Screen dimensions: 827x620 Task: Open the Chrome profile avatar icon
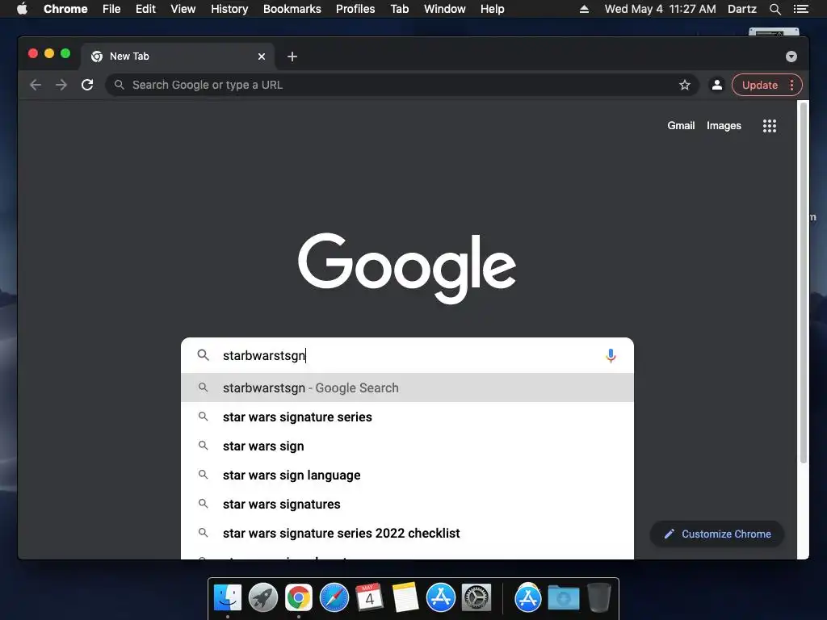(717, 85)
